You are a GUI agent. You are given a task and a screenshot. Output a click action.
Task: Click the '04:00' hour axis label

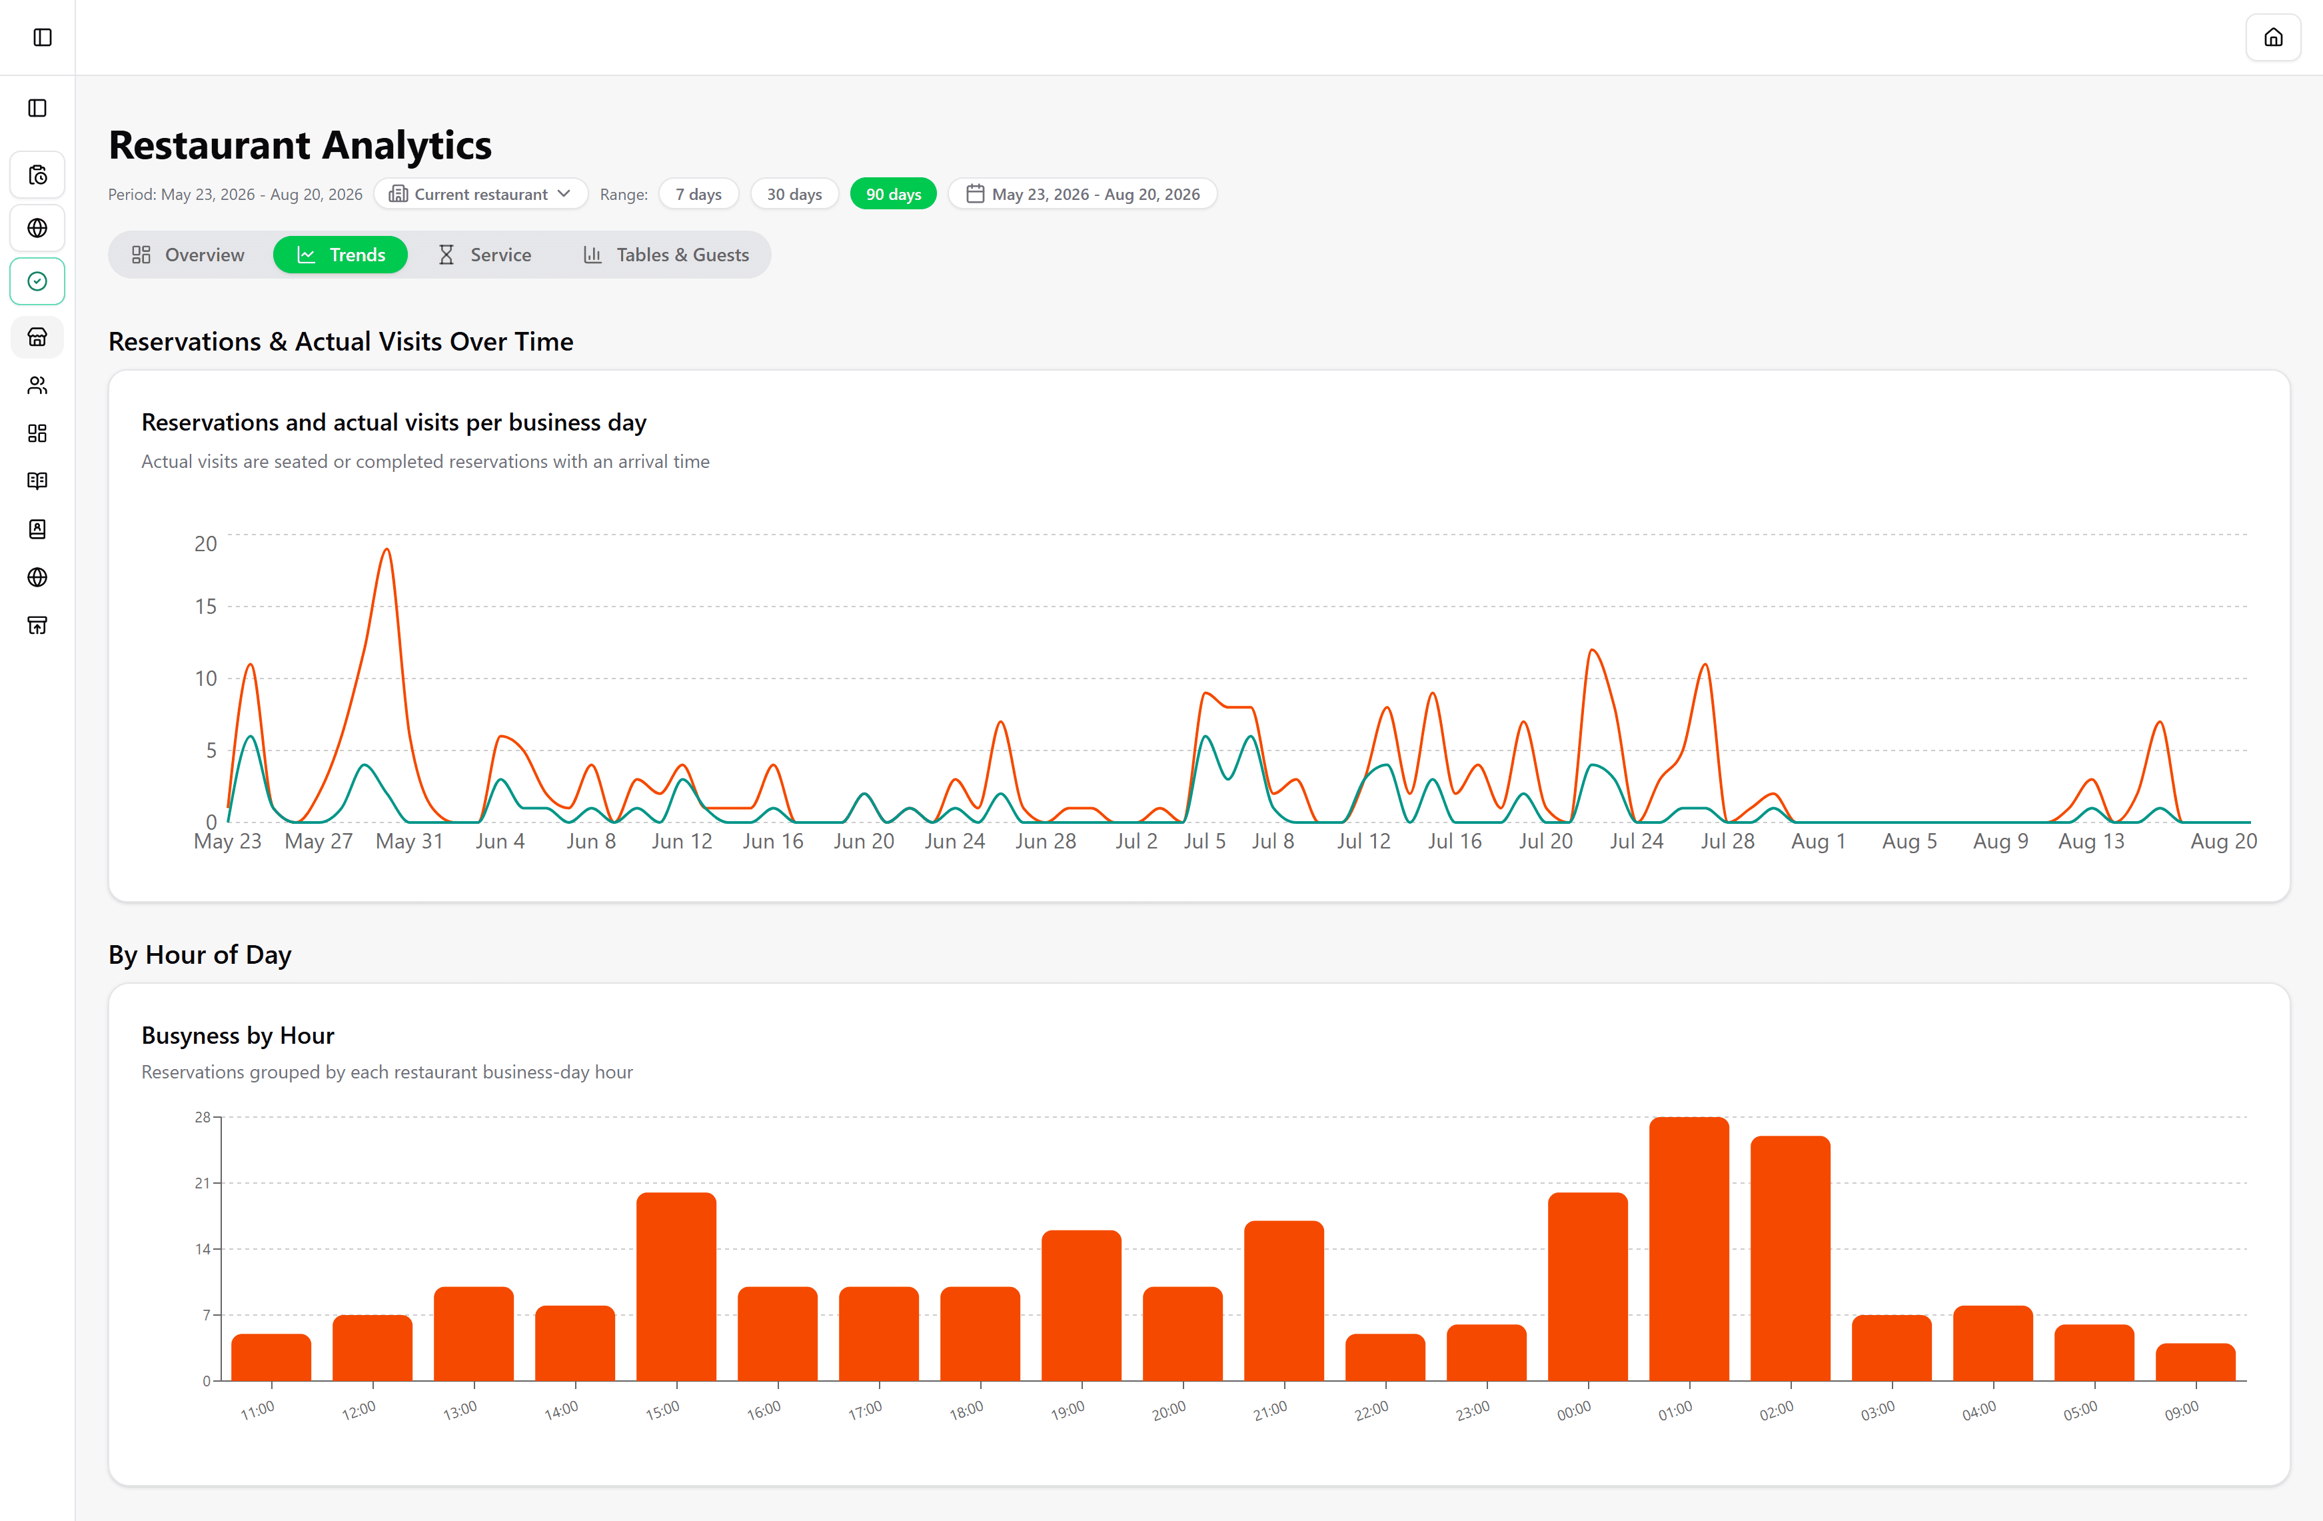coord(1979,1410)
